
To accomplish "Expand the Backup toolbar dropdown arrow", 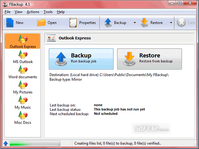I will click(135, 23).
